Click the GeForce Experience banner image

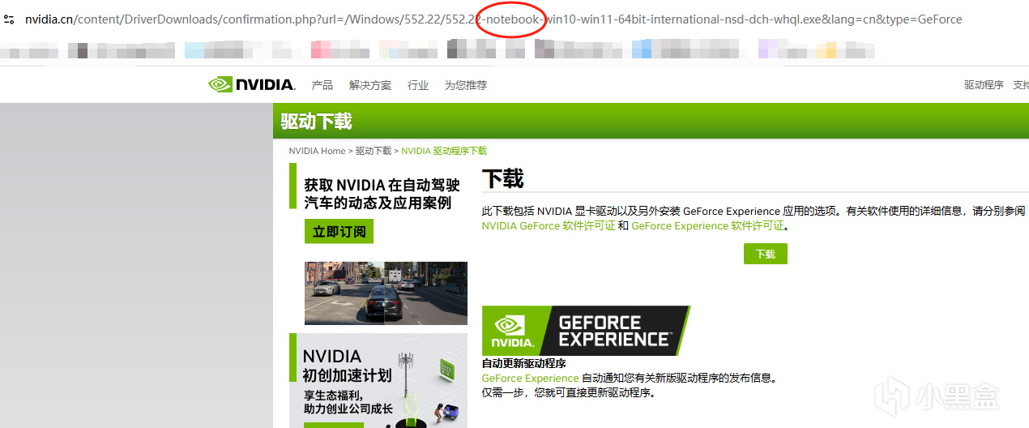pos(586,331)
